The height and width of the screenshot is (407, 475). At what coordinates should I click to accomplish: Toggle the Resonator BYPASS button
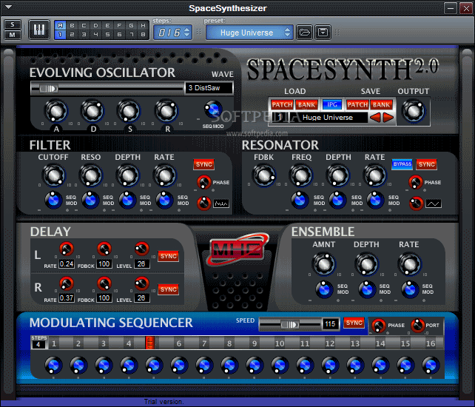[x=402, y=164]
